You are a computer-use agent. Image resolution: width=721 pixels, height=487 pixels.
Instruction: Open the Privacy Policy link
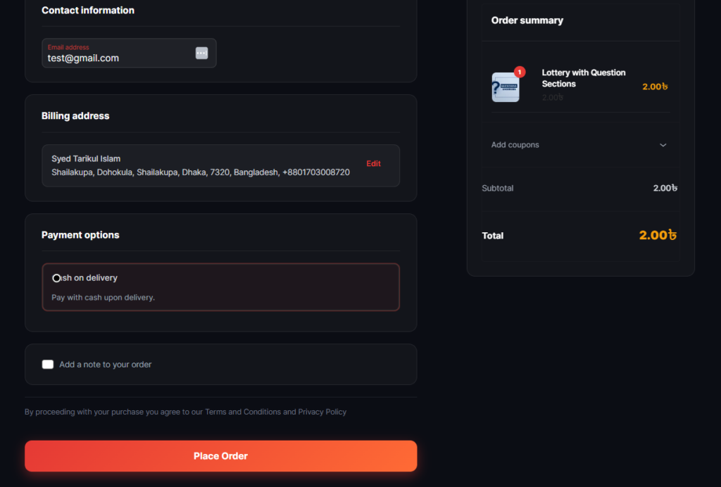click(x=322, y=412)
